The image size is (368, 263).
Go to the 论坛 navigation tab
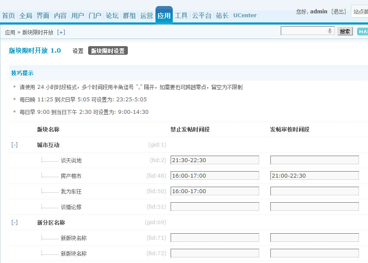(112, 16)
